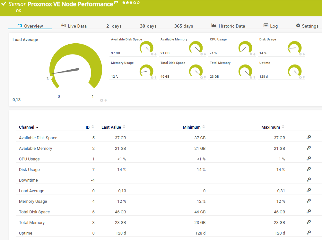This screenshot has height=240, width=322.
Task: Sort by Last Value column arrows
Action: pyautogui.click(x=124, y=127)
